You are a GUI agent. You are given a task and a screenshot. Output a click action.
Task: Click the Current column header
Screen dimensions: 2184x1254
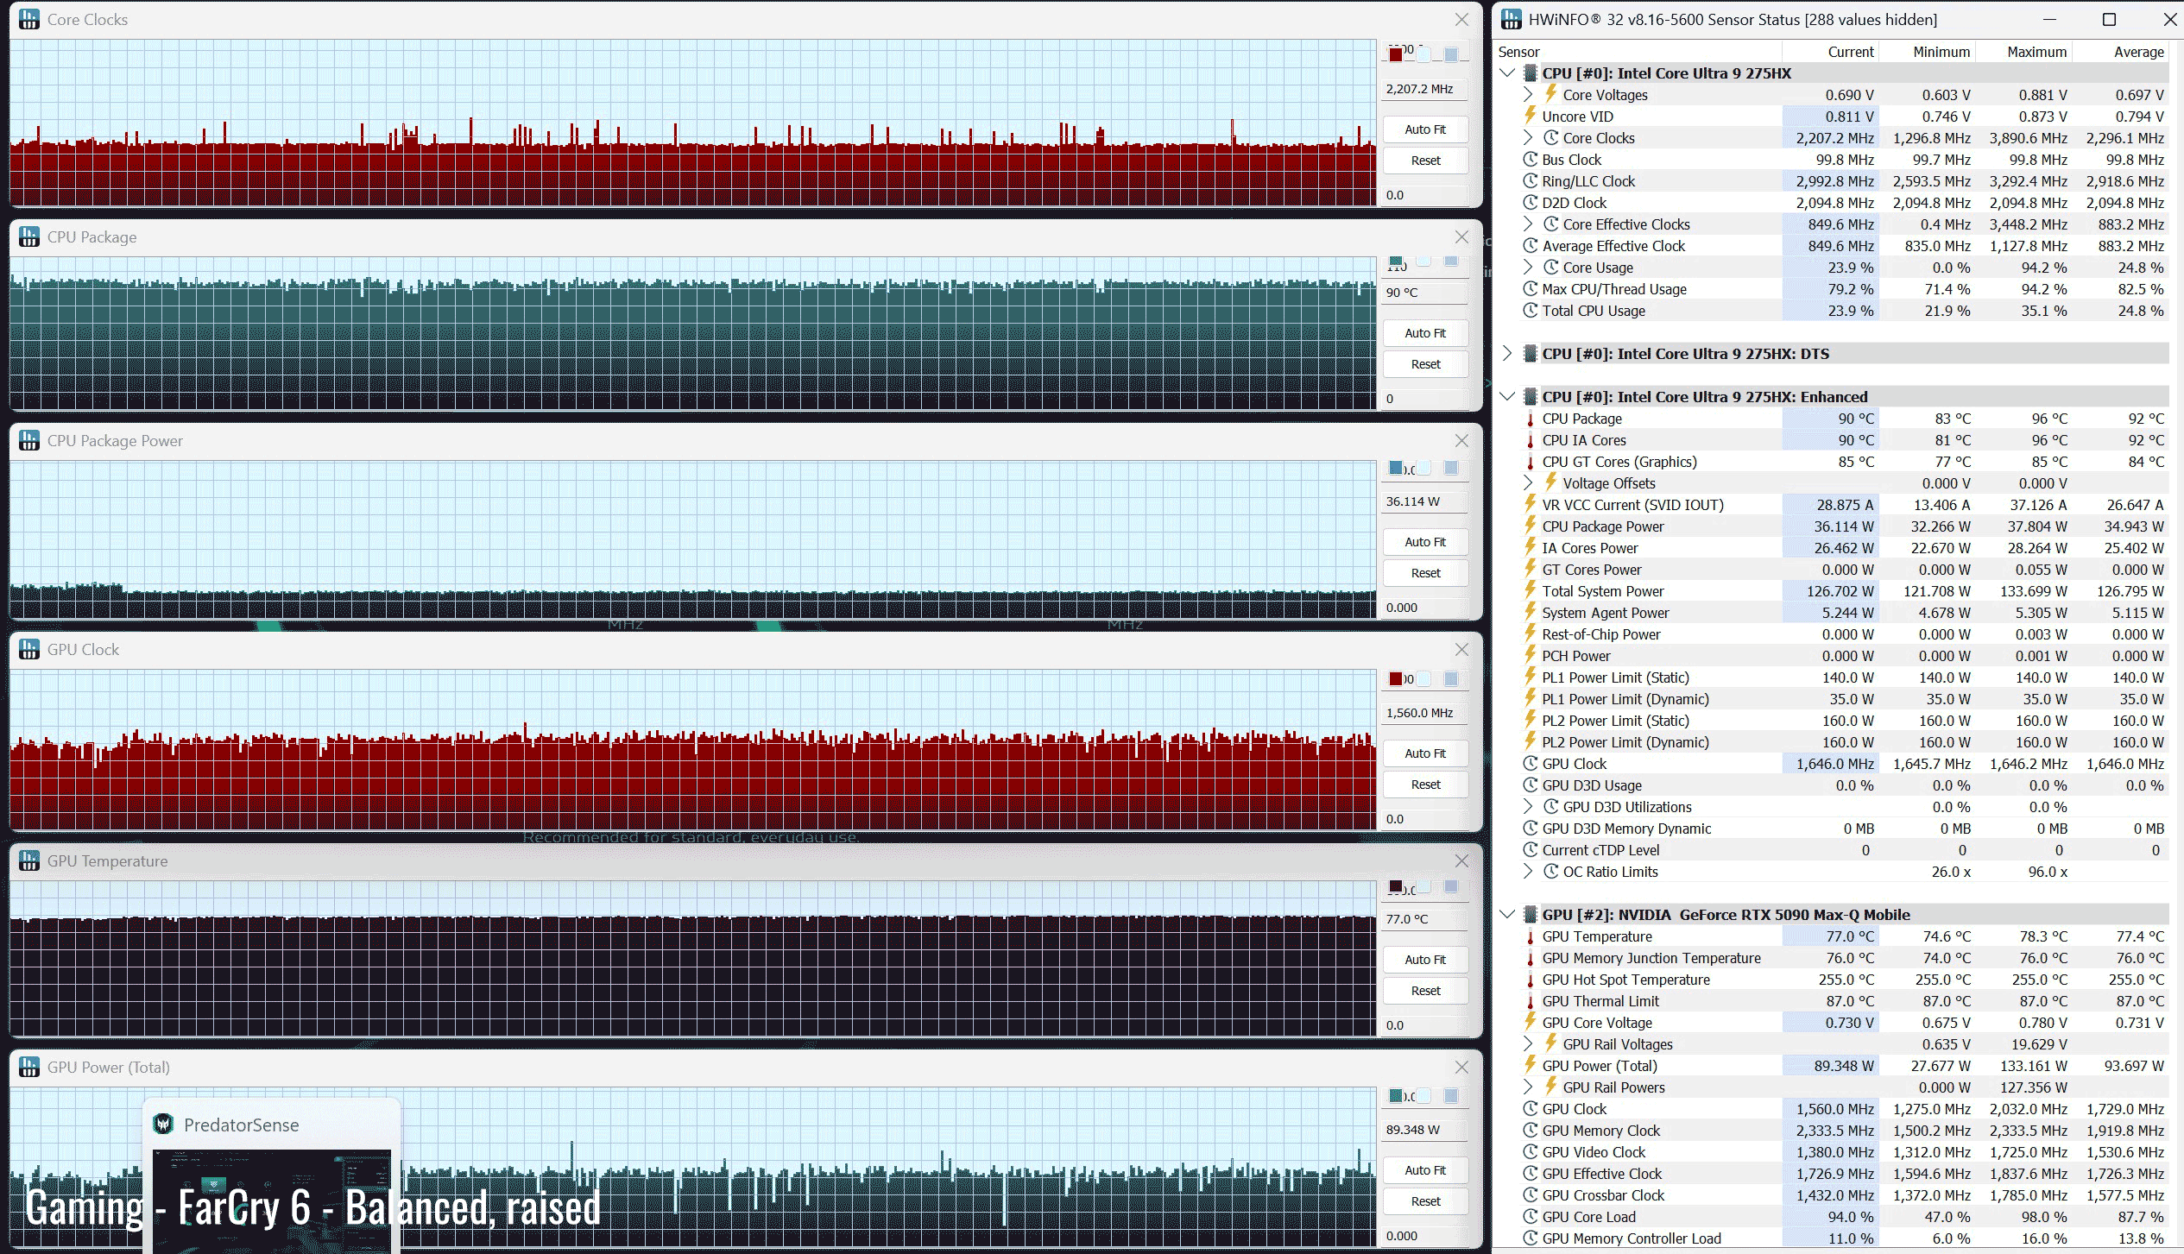tap(1850, 52)
